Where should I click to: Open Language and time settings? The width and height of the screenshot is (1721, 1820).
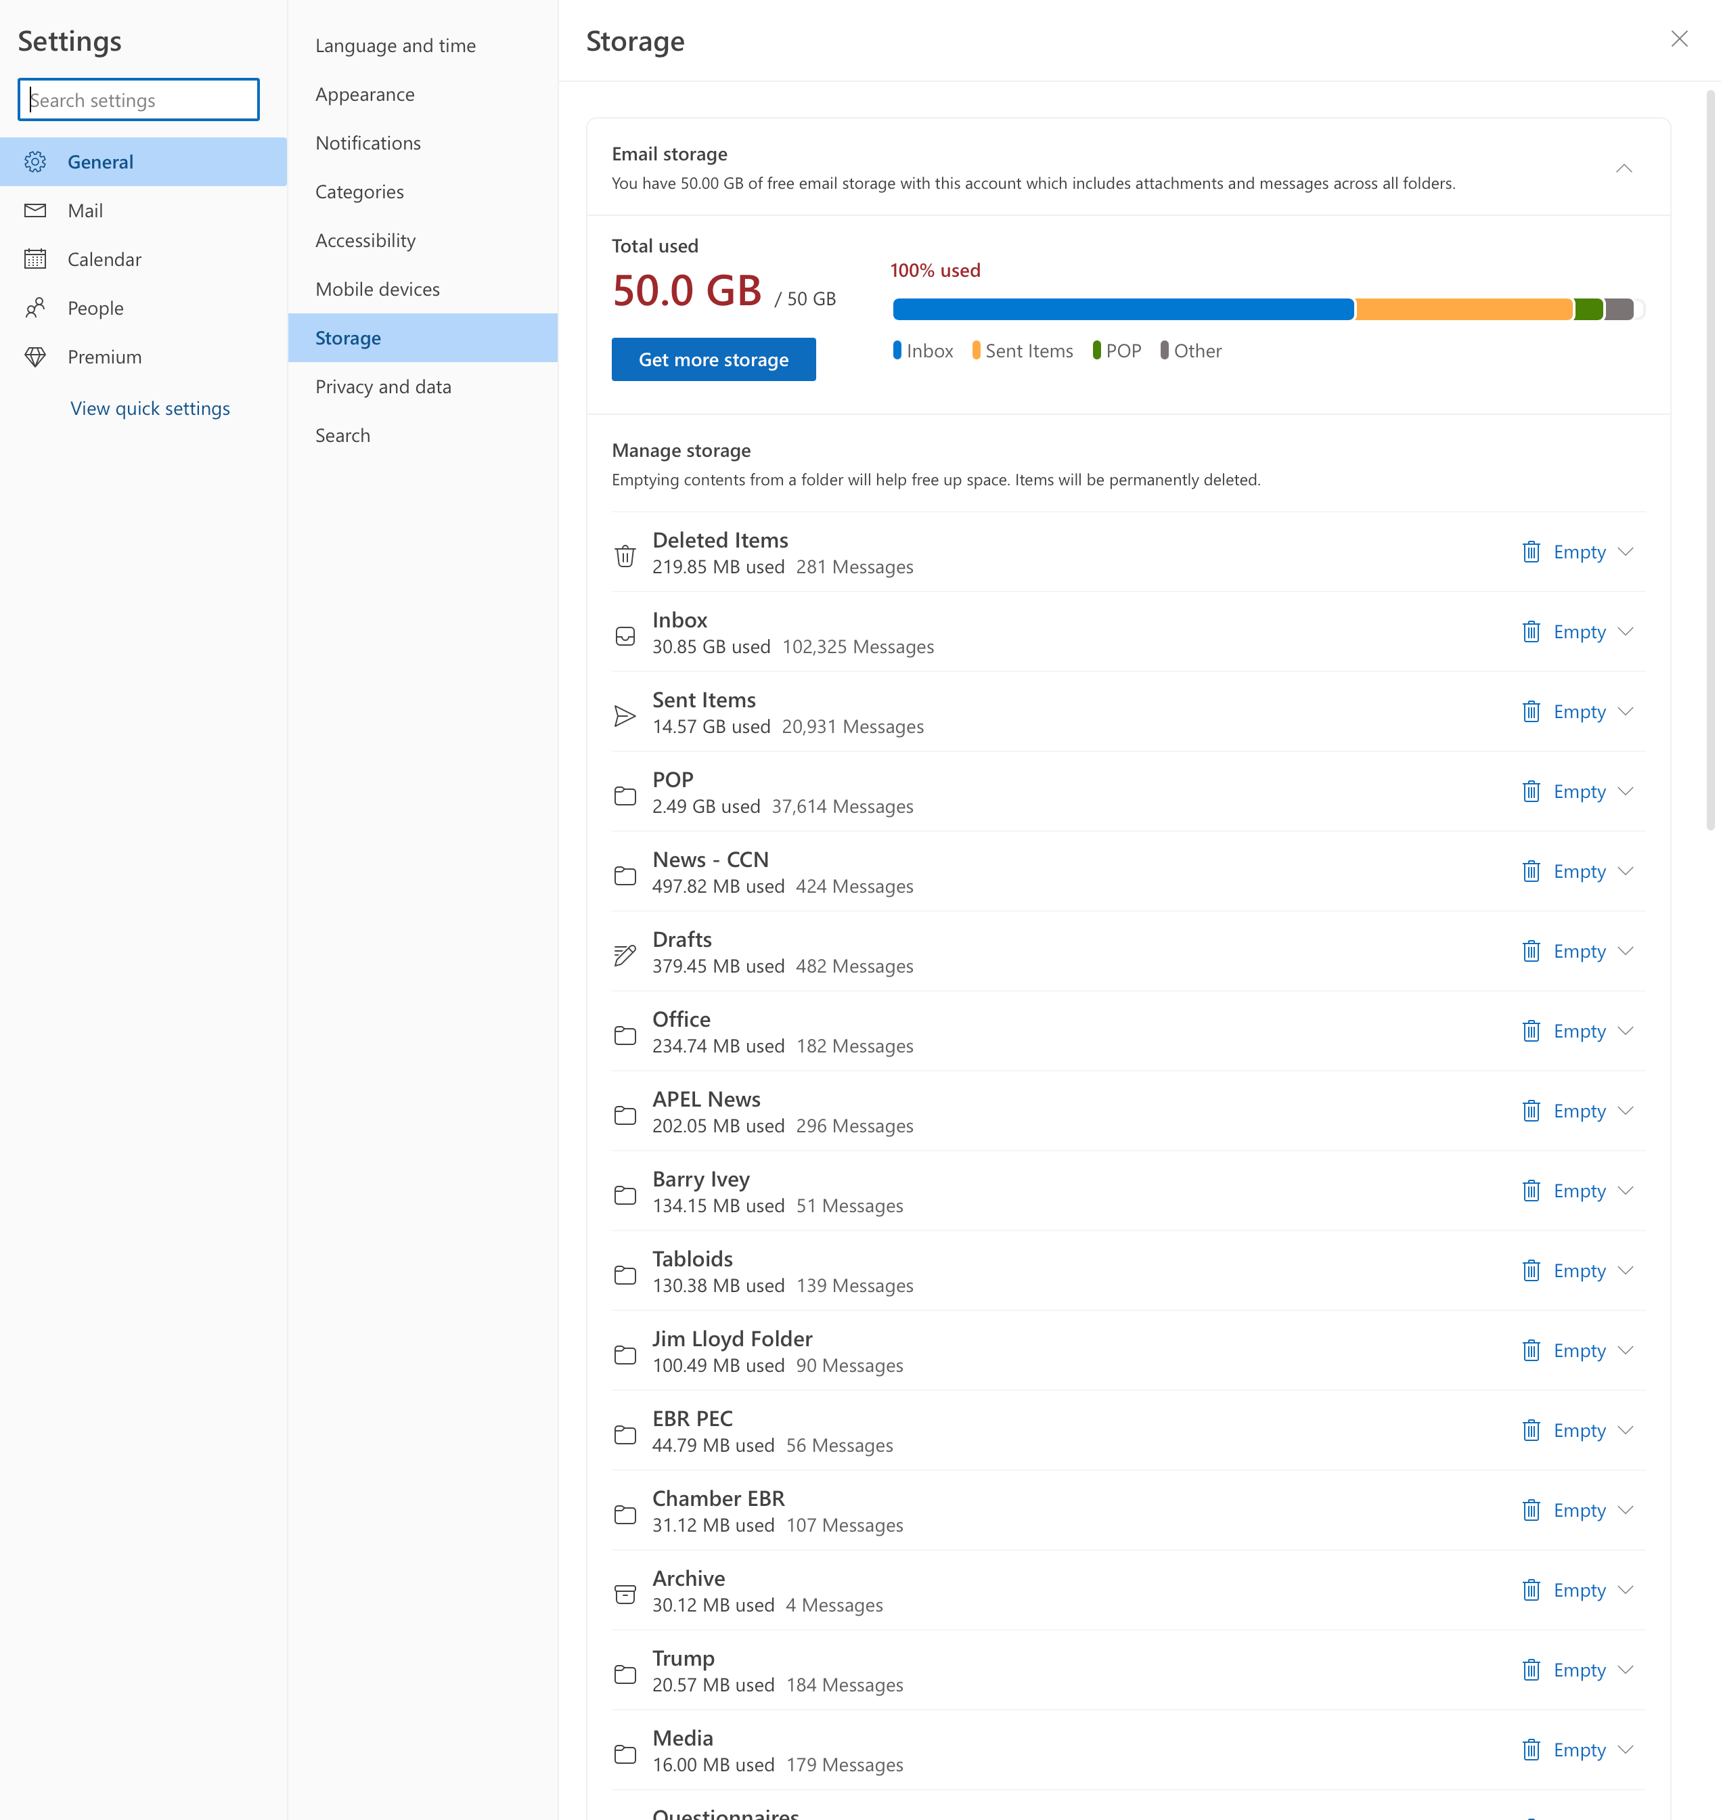click(423, 46)
